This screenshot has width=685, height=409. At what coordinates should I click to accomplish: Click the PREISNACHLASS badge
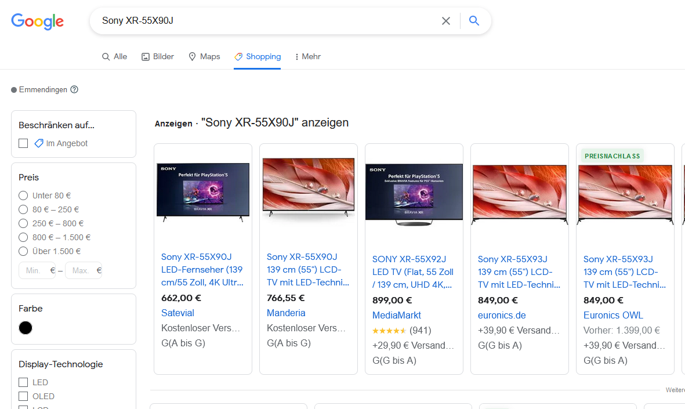[612, 156]
